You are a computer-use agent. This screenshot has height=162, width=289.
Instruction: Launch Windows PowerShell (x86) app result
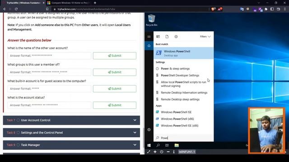(x=184, y=119)
